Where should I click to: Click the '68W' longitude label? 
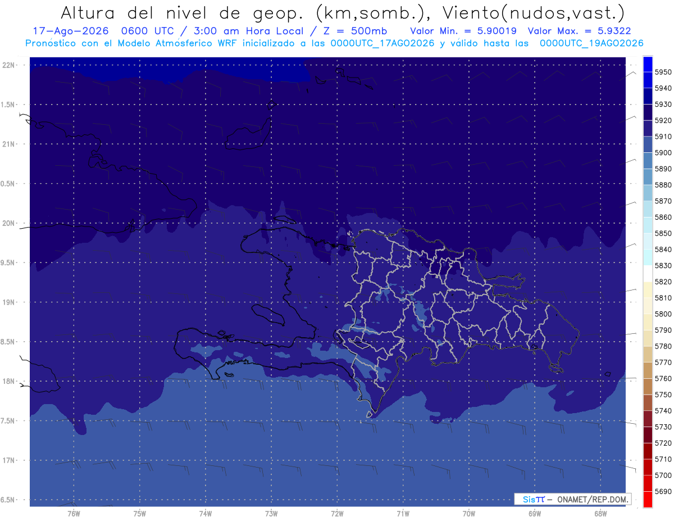(600, 513)
